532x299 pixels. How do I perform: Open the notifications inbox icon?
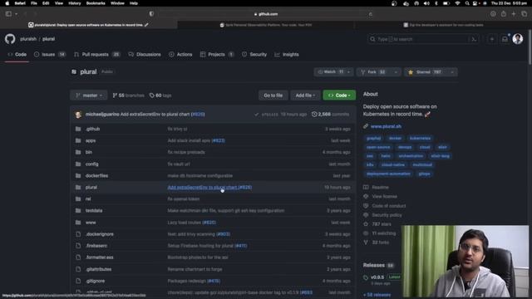[505, 39]
